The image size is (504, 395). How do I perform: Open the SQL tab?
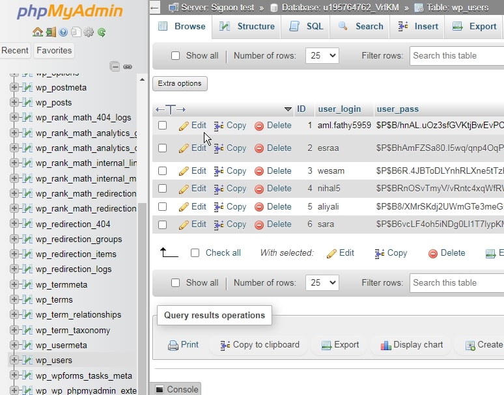306,27
